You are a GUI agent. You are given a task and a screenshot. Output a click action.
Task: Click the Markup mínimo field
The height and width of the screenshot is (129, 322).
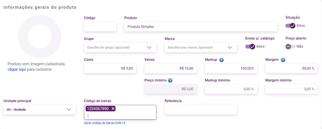pos(231,89)
